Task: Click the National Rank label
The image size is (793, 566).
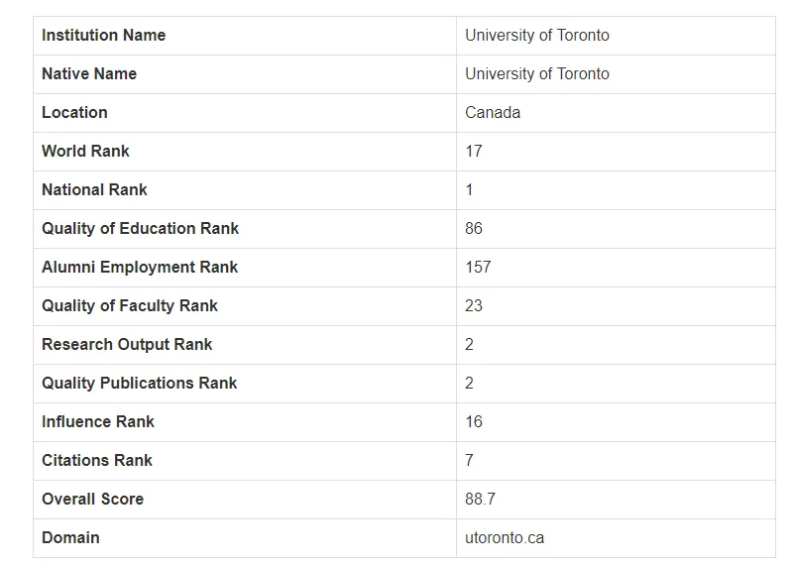Action: pyautogui.click(x=94, y=189)
